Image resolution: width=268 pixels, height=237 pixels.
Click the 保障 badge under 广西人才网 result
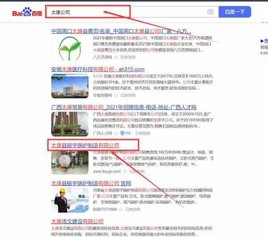coord(128,133)
